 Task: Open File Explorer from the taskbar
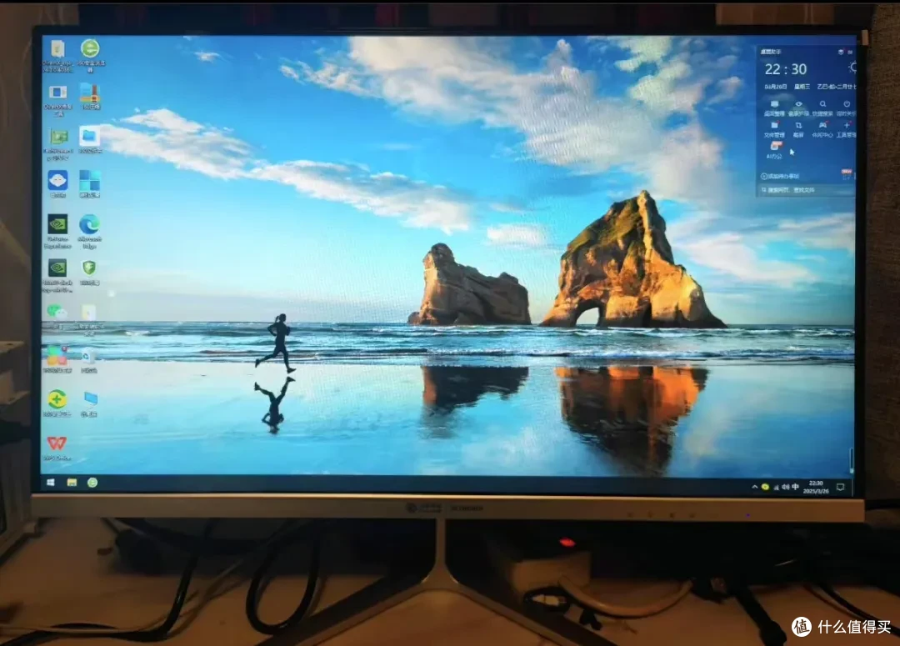(72, 483)
